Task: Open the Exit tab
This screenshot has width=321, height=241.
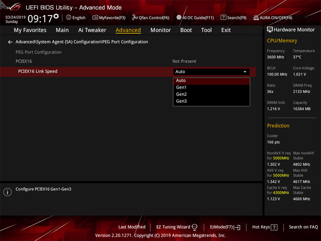Action: pyautogui.click(x=226, y=30)
